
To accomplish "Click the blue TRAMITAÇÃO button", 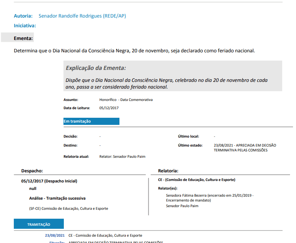I will [x=39, y=224].
